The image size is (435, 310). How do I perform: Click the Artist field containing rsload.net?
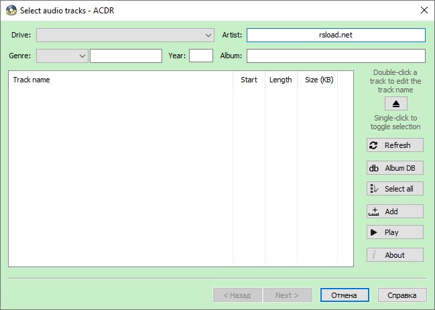point(336,35)
